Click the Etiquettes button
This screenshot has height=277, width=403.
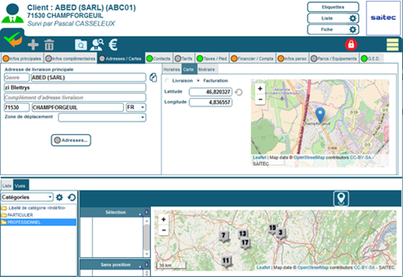pyautogui.click(x=333, y=7)
